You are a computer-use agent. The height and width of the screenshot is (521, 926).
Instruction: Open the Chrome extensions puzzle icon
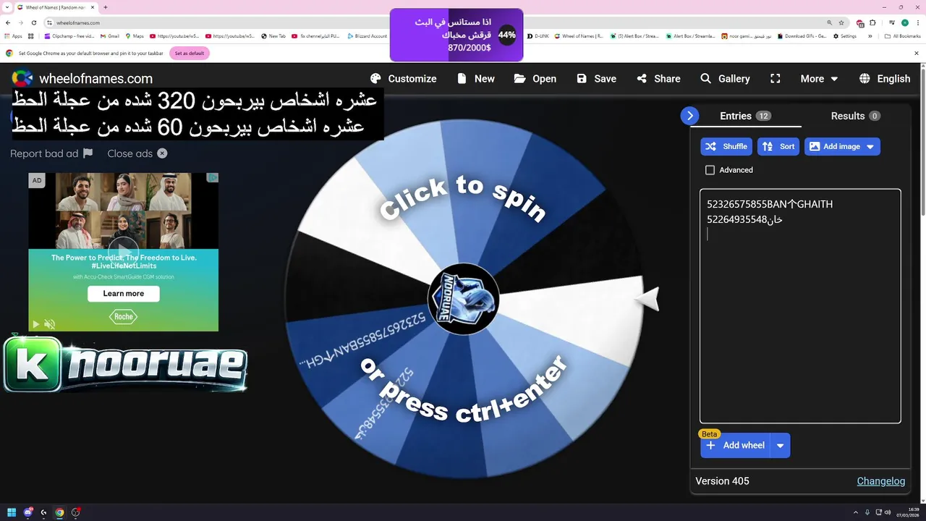872,22
